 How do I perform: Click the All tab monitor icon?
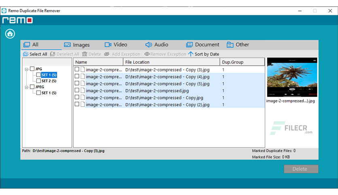pyautogui.click(x=27, y=45)
